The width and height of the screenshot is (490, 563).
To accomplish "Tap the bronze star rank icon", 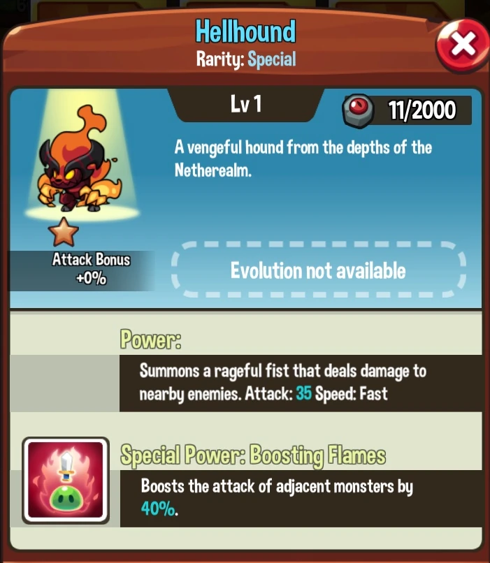I will click(x=63, y=232).
